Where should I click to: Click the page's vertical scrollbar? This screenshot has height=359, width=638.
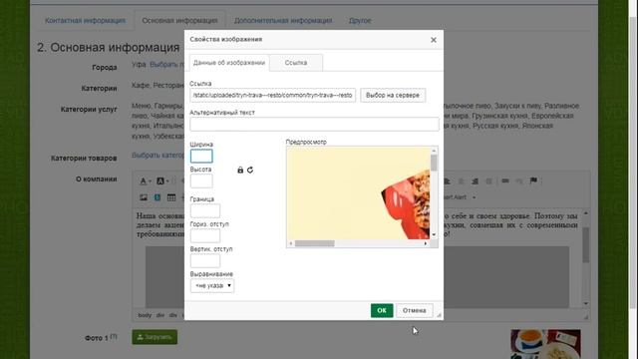[633, 163]
